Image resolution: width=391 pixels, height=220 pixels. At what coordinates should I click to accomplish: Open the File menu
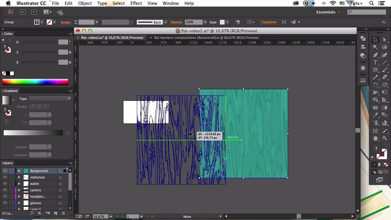[x=55, y=3]
